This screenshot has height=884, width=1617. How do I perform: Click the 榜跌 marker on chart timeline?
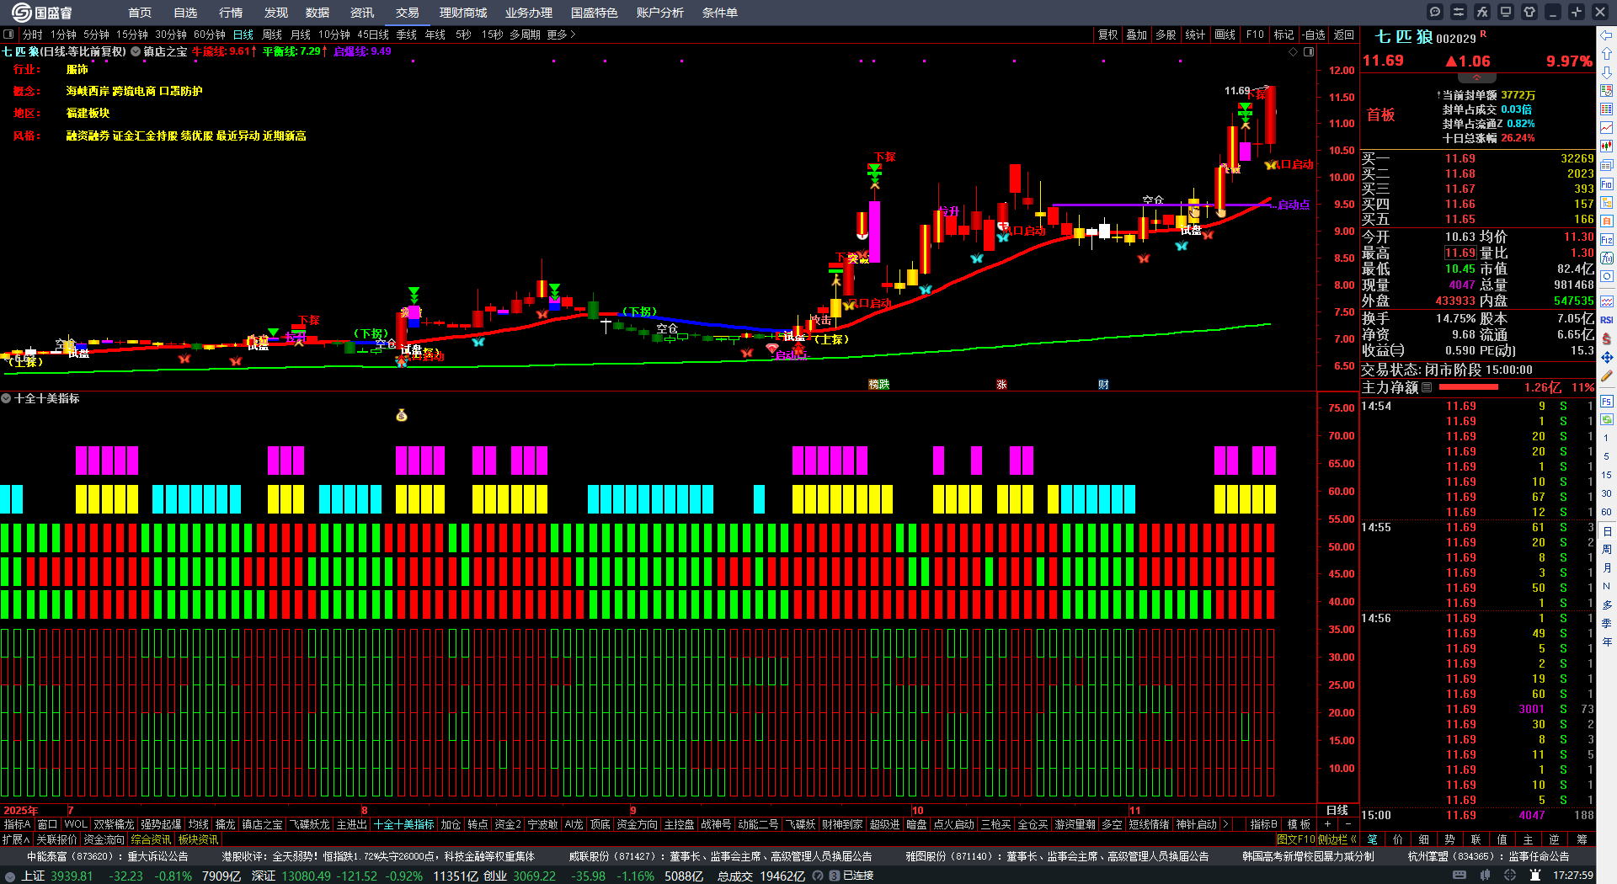pos(879,384)
